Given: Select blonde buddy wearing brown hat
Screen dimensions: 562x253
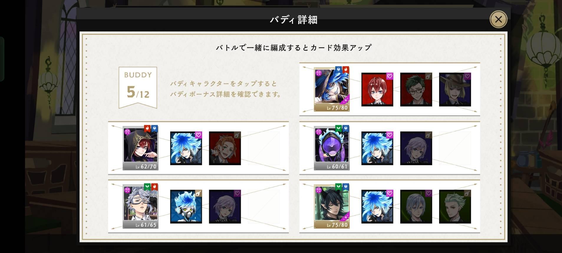Looking at the screenshot, I should pos(455,90).
